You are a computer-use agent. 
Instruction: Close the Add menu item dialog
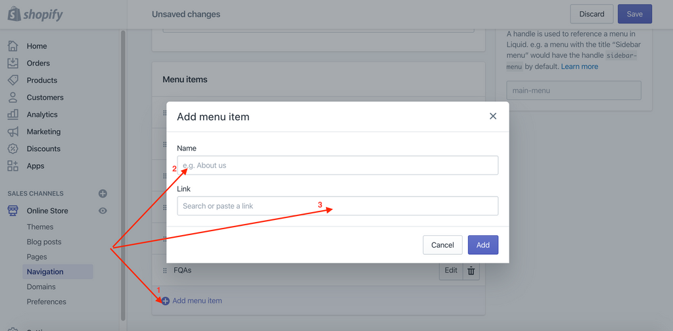point(493,116)
